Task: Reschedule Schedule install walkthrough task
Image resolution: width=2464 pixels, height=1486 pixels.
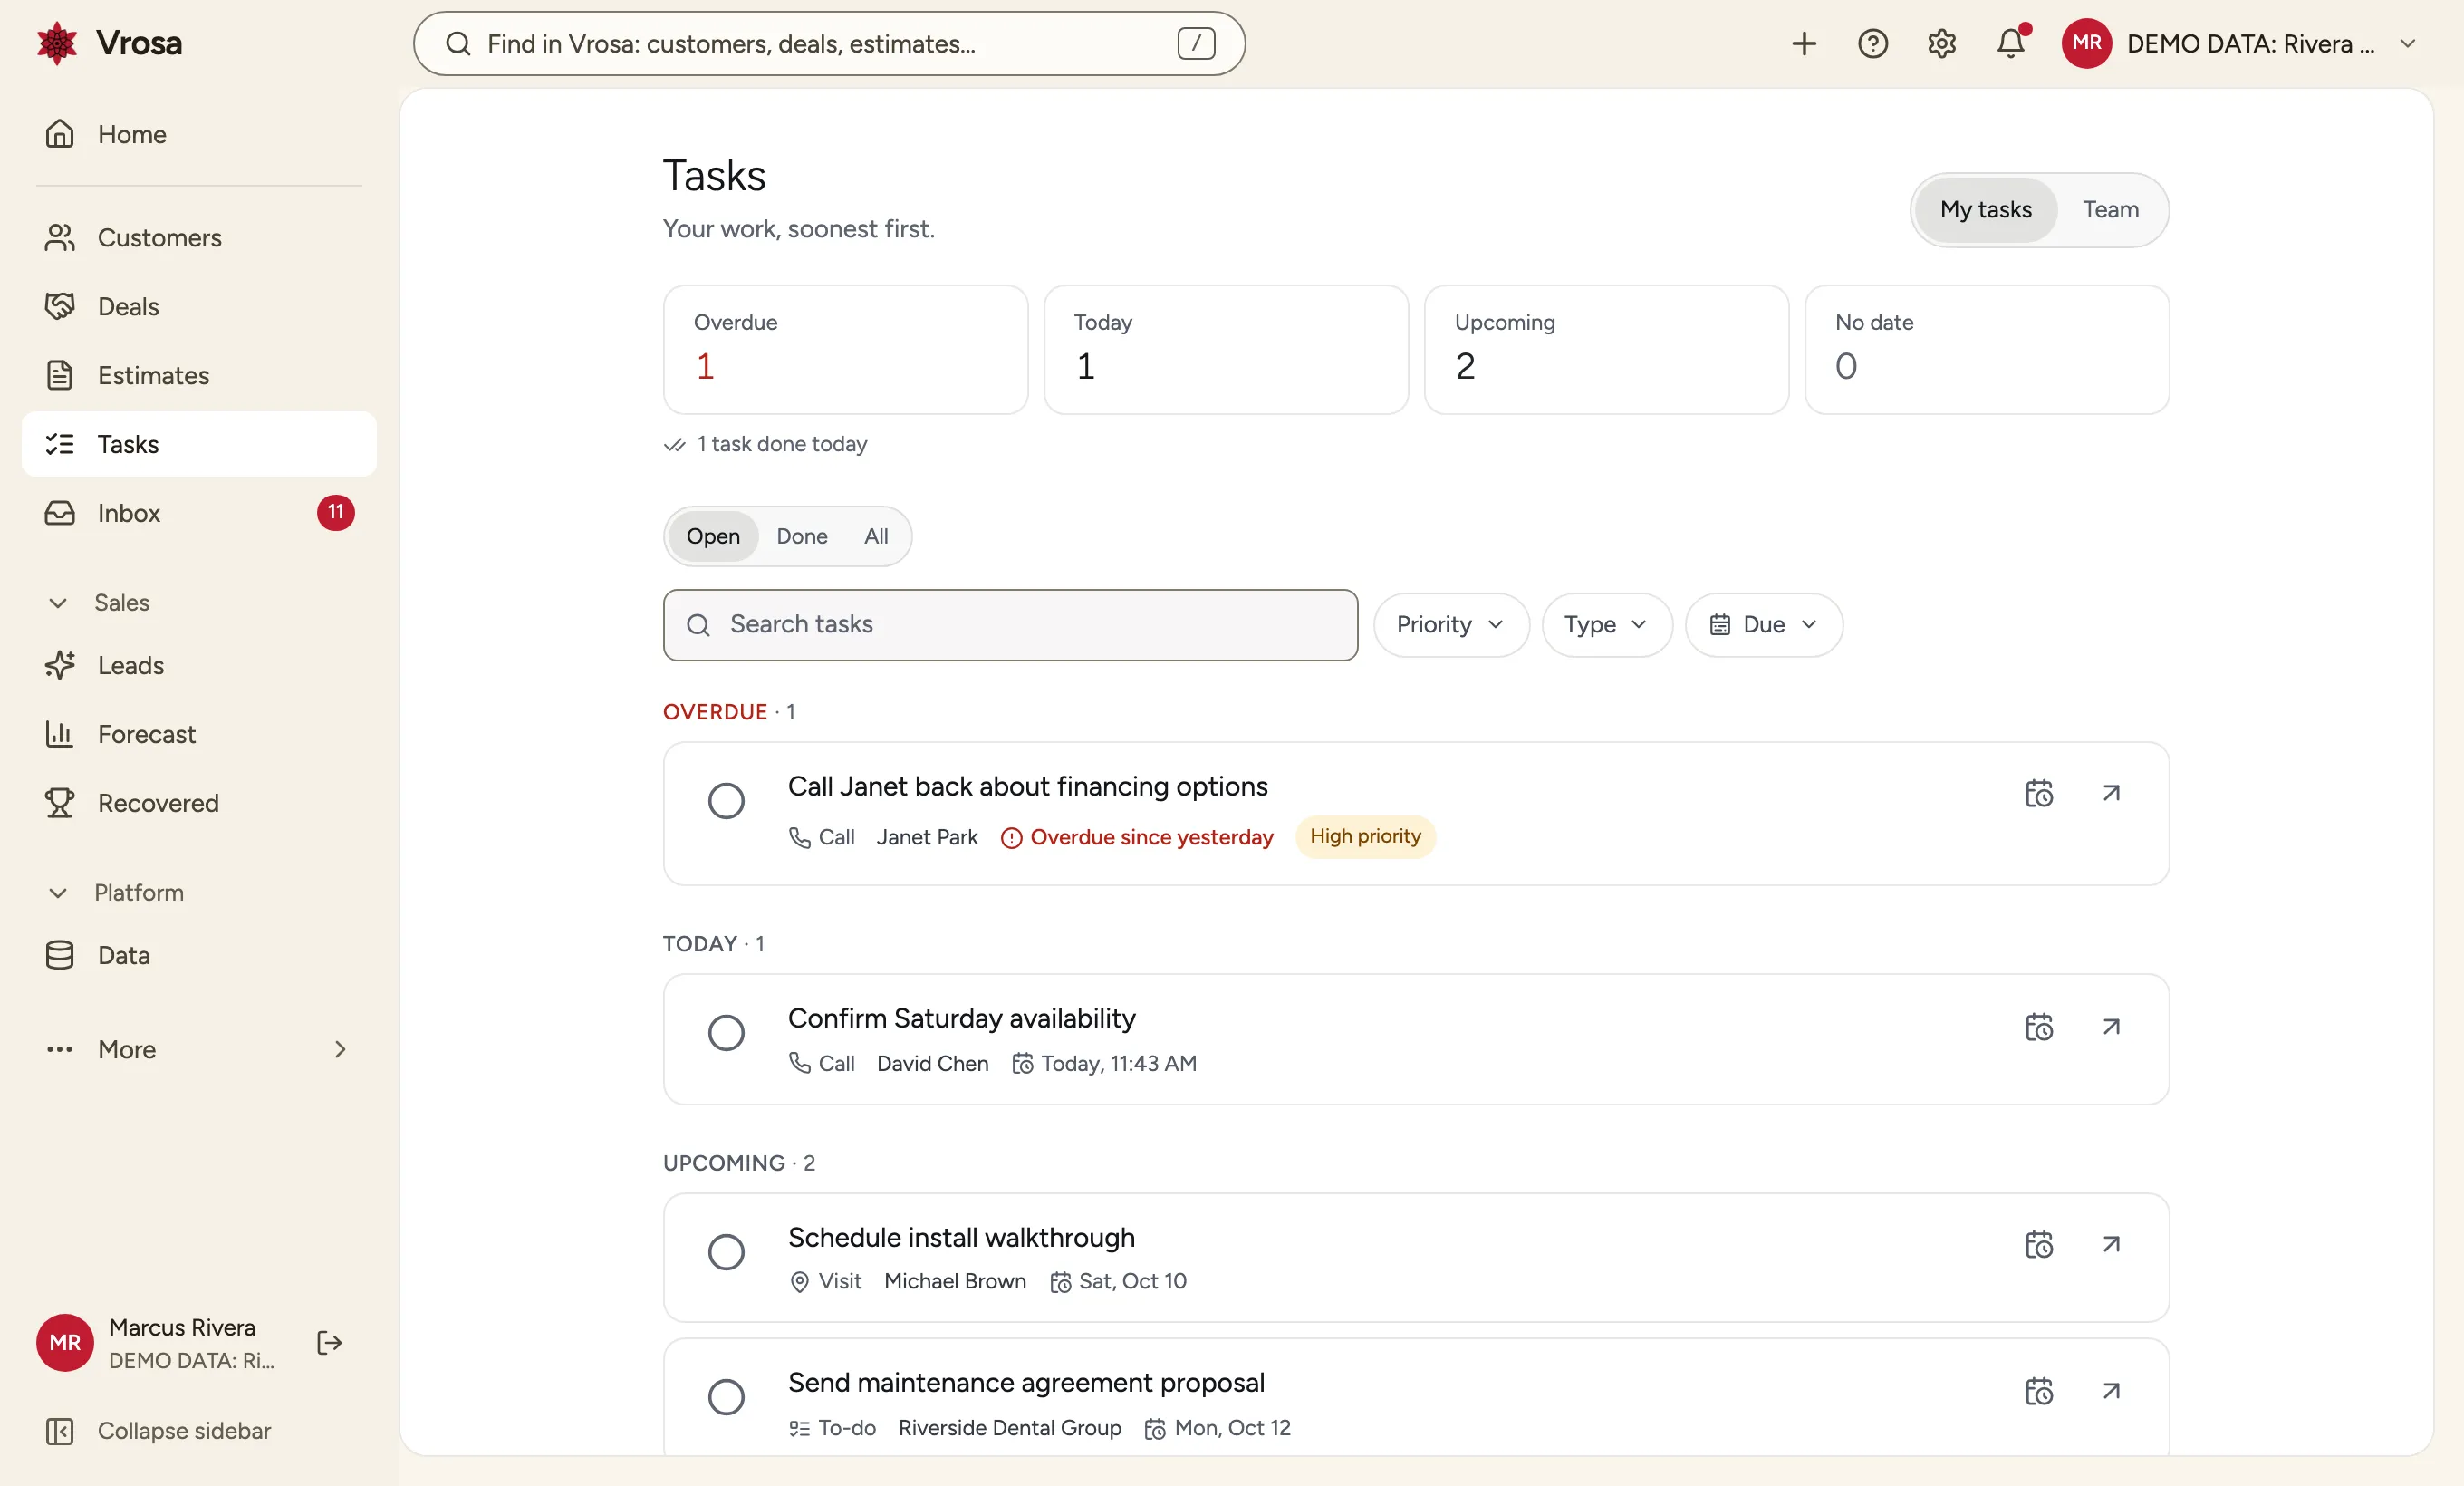Action: pos(2039,1244)
